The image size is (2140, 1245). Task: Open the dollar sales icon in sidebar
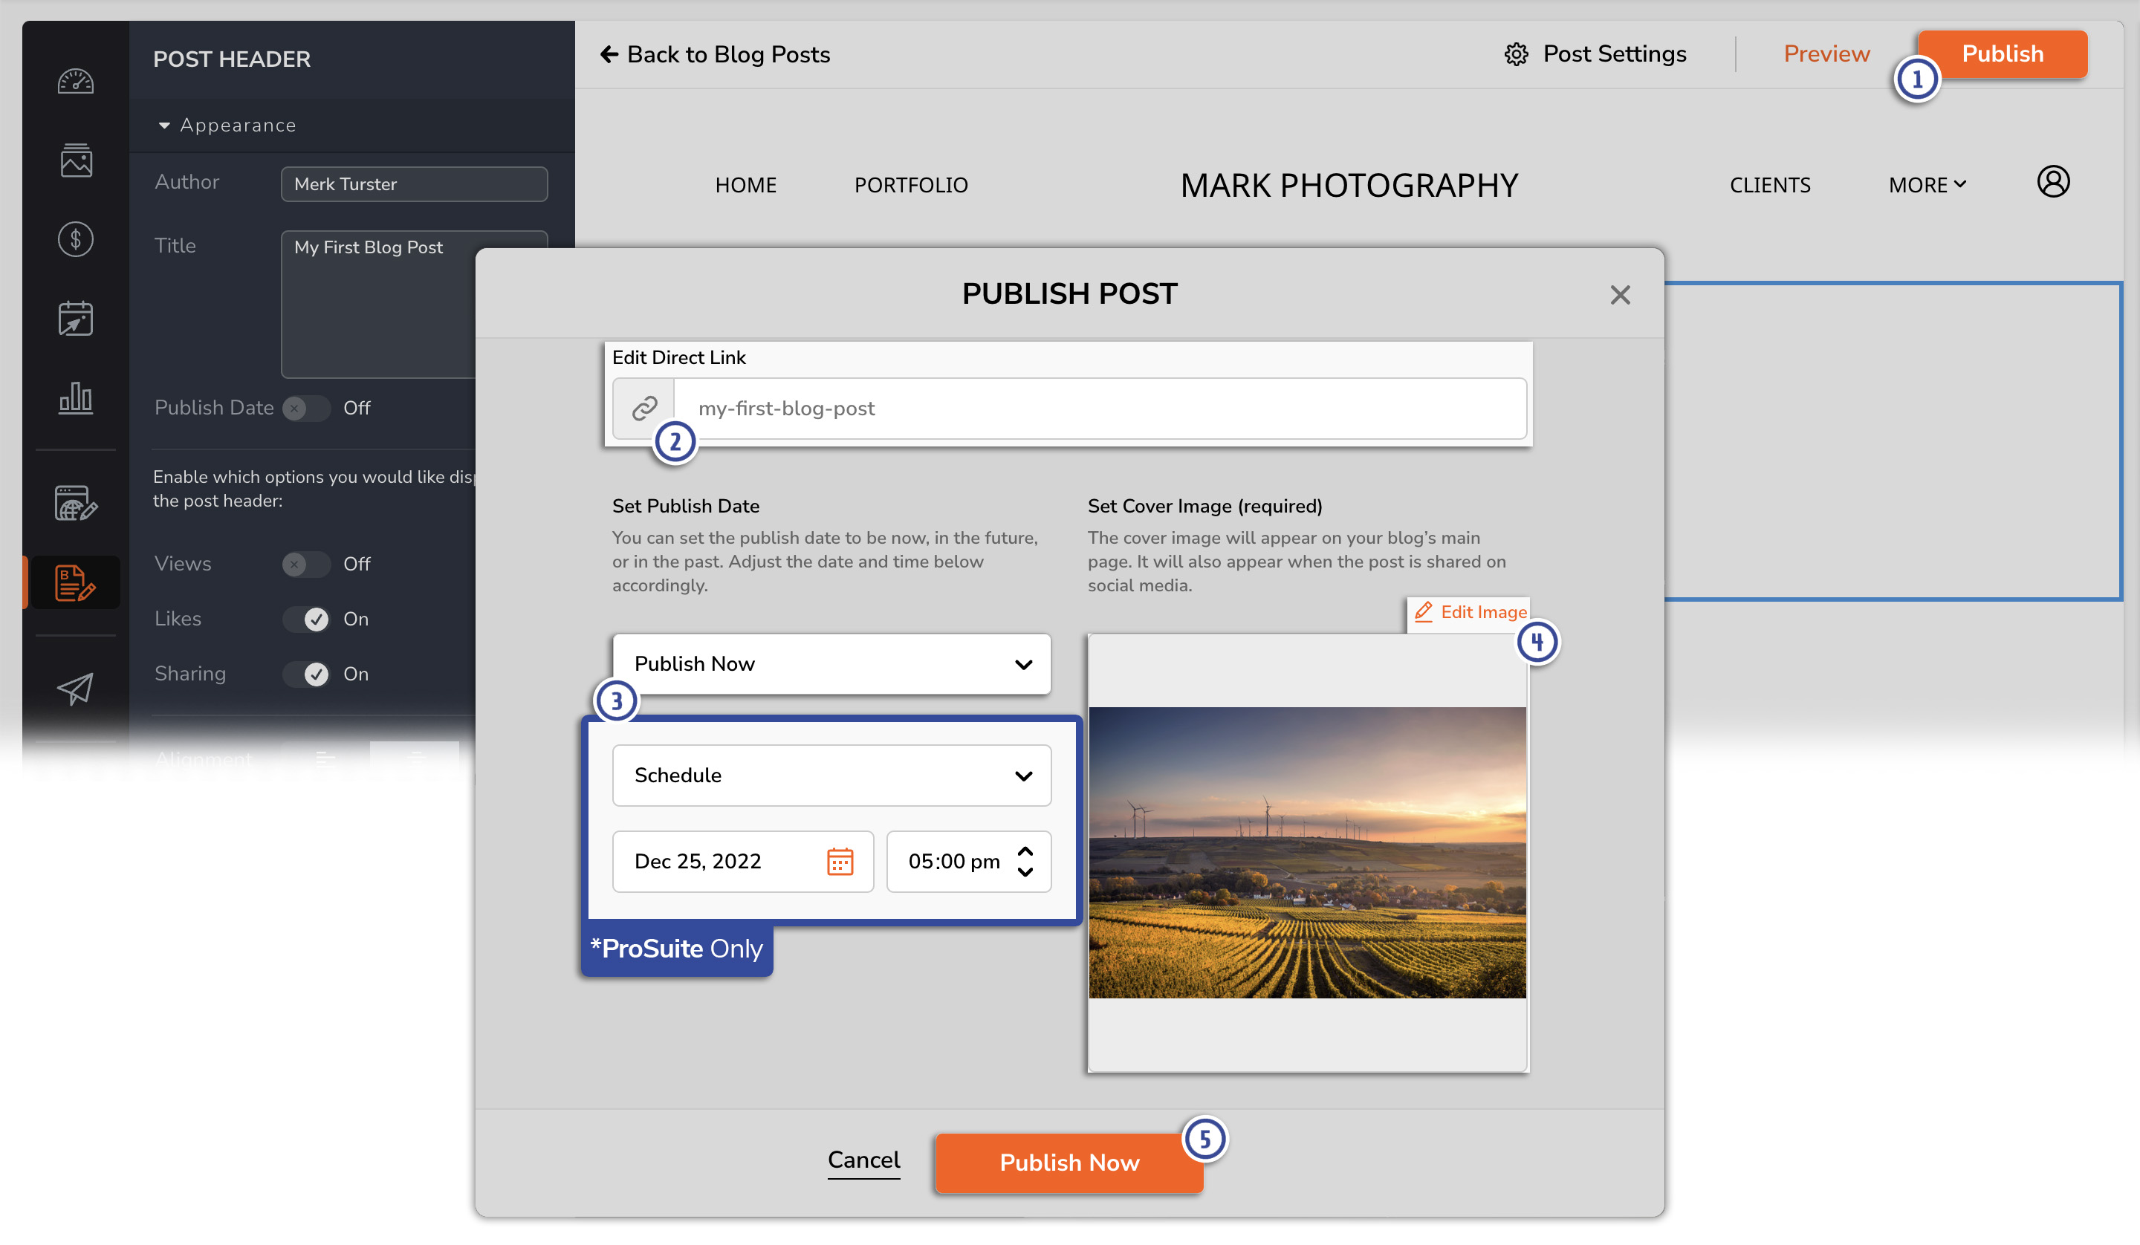(x=76, y=239)
